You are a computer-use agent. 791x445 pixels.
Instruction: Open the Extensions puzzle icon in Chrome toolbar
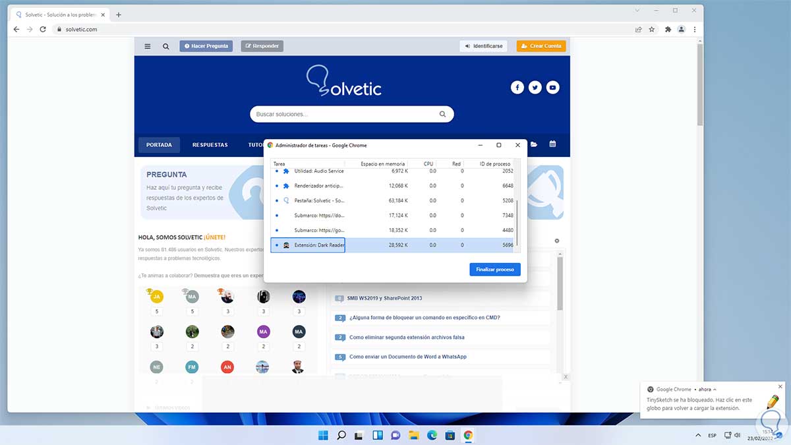click(x=668, y=29)
